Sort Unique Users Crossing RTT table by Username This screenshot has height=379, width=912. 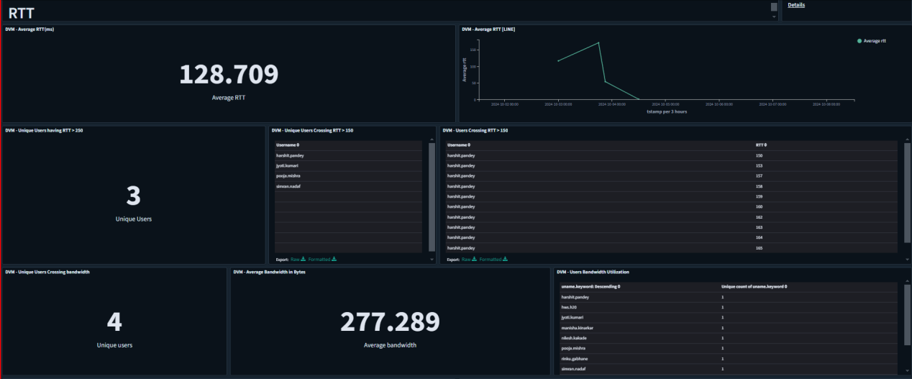(289, 145)
